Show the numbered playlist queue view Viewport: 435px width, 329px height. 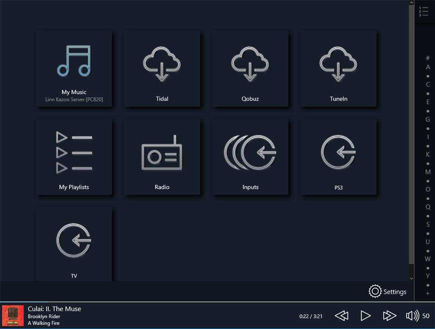tap(424, 11)
